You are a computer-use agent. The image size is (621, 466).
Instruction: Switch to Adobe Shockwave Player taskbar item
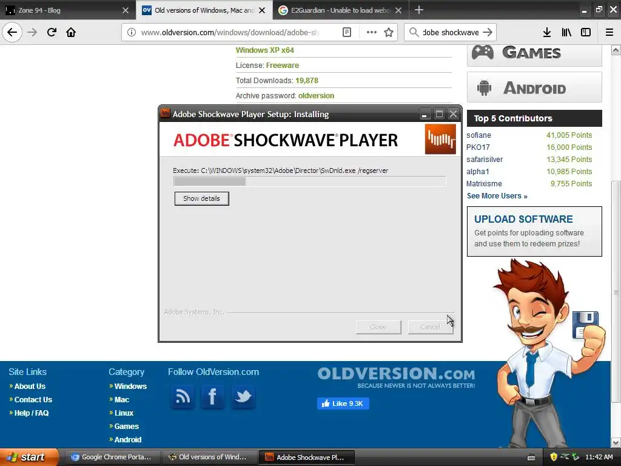coord(306,457)
